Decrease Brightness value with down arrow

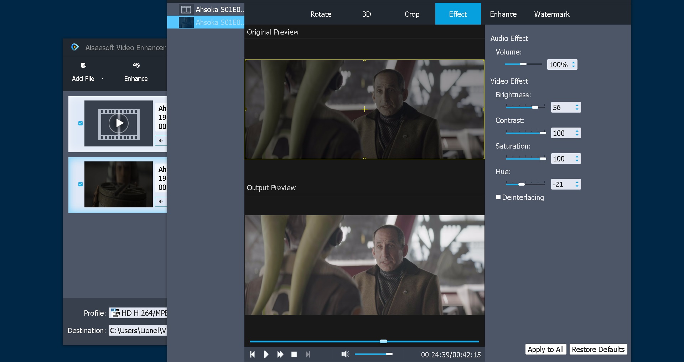[x=577, y=109]
